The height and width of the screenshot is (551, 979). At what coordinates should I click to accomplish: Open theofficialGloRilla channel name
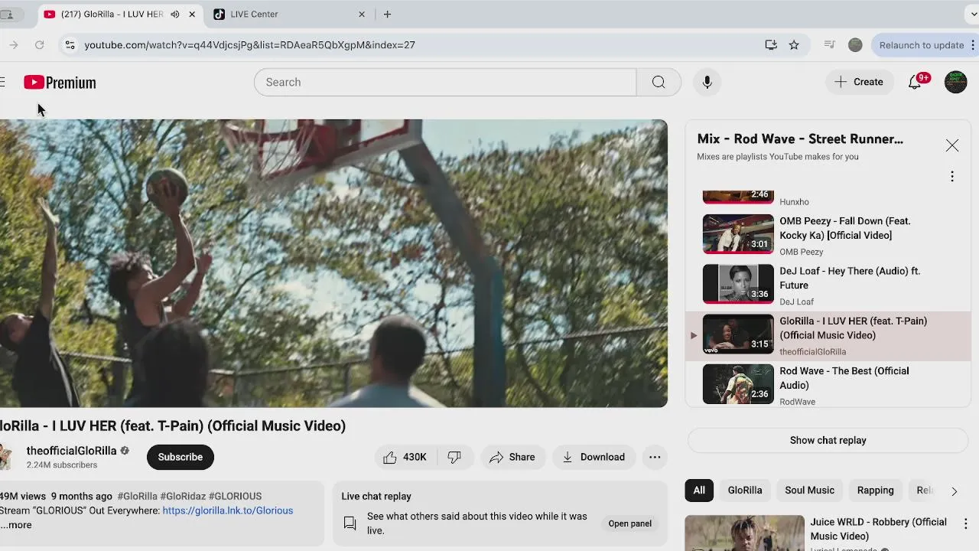tap(71, 451)
